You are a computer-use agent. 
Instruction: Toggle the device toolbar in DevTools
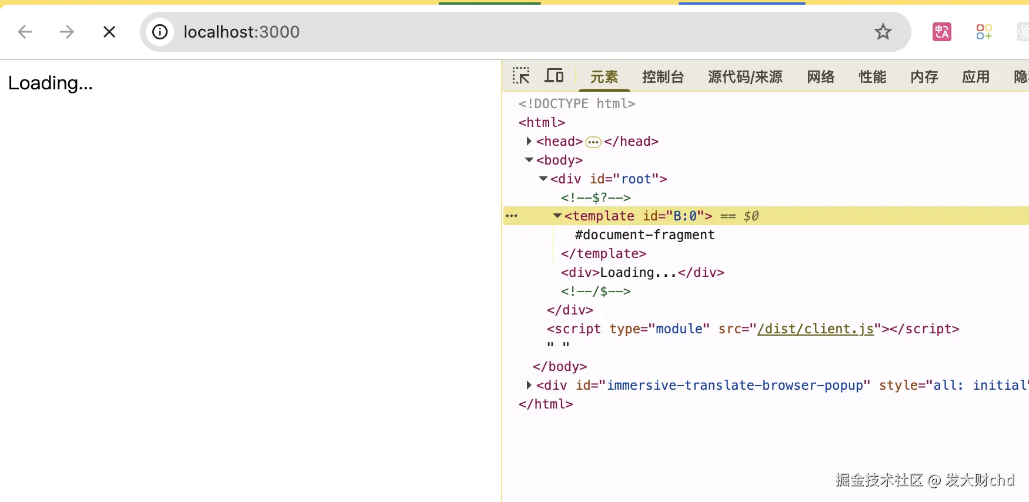554,76
